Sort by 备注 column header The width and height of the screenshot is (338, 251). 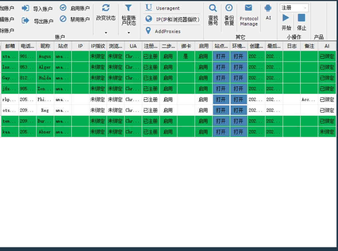click(309, 46)
